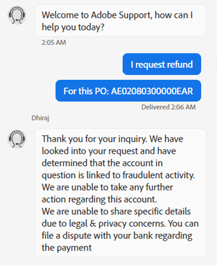
Task: Click the PO number message bubble
Action: (128, 91)
